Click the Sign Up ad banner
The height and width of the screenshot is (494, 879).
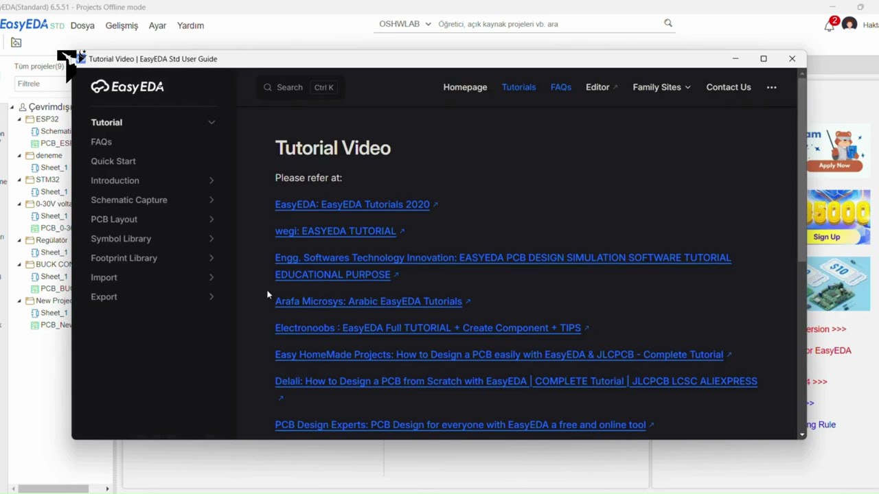(838, 217)
